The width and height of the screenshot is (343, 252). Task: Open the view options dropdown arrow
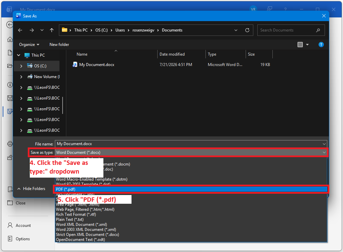click(307, 45)
